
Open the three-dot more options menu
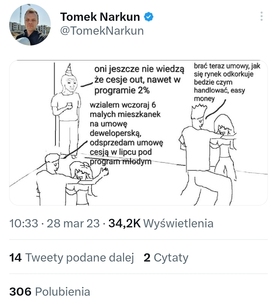(x=261, y=16)
